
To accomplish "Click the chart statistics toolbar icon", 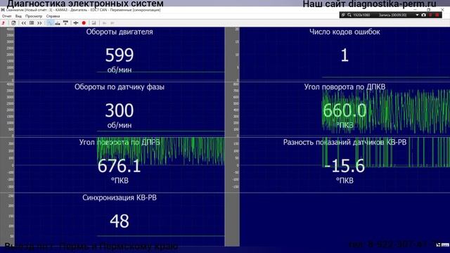I will coord(94,23).
